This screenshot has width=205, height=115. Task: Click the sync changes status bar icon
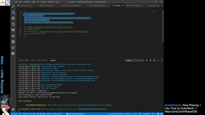(x=20, y=114)
